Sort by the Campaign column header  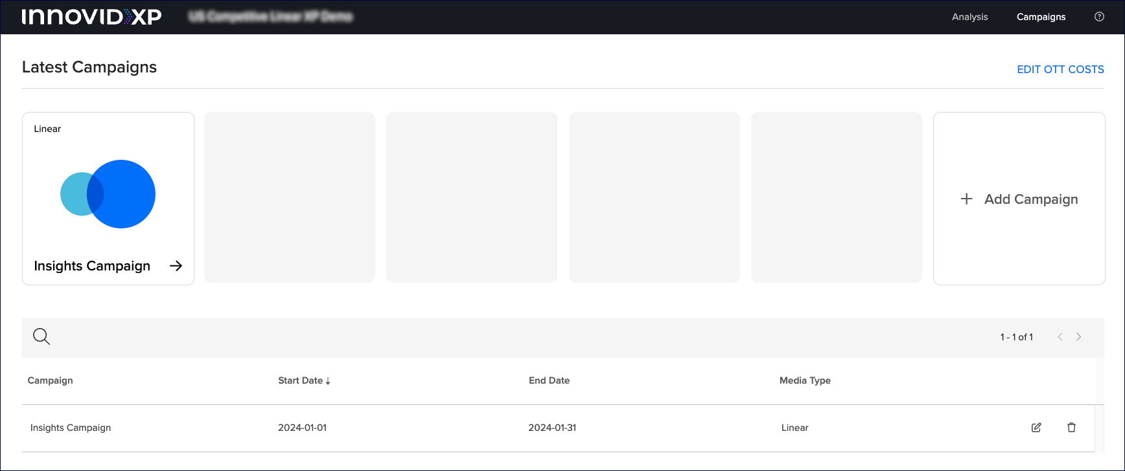[50, 380]
